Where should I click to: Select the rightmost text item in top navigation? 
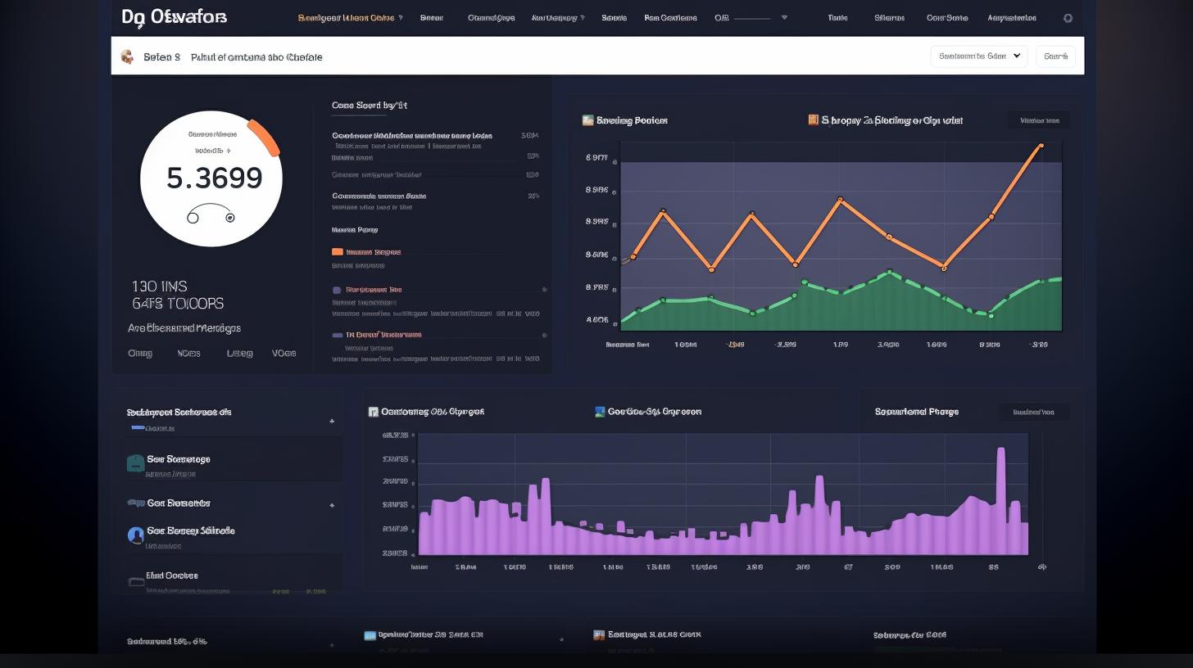point(1011,18)
